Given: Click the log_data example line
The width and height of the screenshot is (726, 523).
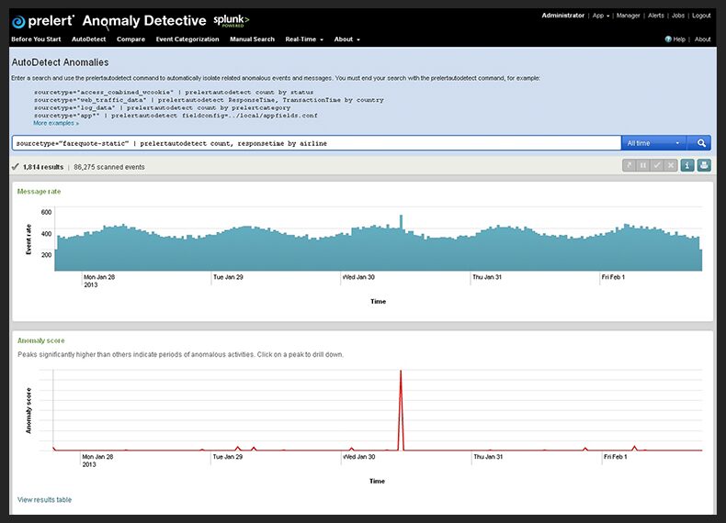Looking at the screenshot, I should click(162, 107).
